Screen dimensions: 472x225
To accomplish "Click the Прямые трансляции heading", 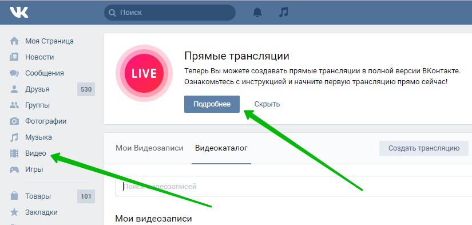I will pyautogui.click(x=237, y=56).
